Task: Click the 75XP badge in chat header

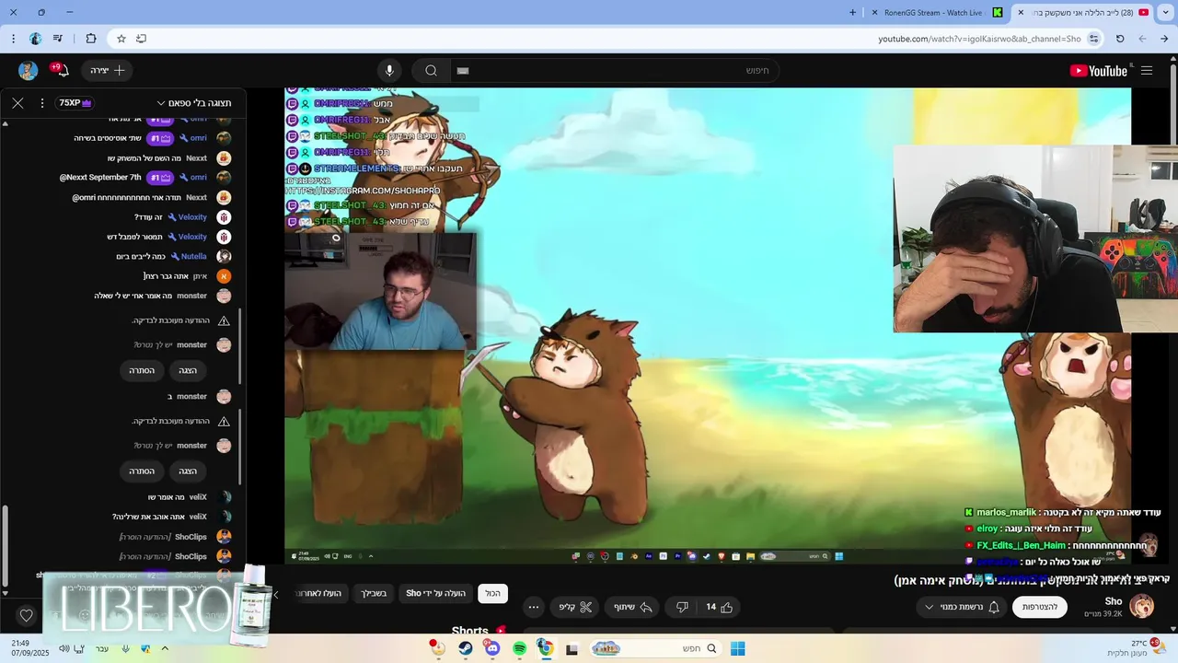Action: click(x=75, y=103)
